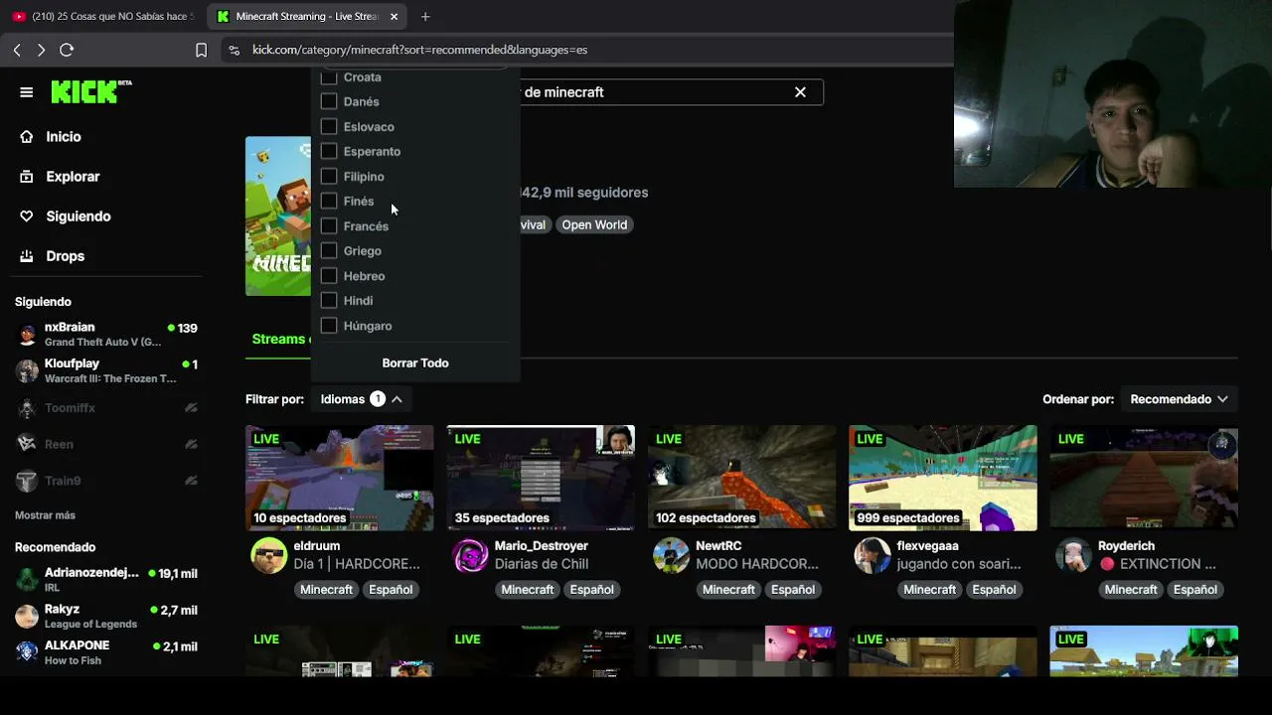Open eldruum's stream title link

[357, 564]
